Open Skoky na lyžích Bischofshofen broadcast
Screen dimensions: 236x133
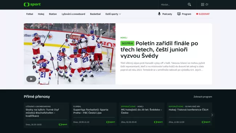[x=42, y=113]
